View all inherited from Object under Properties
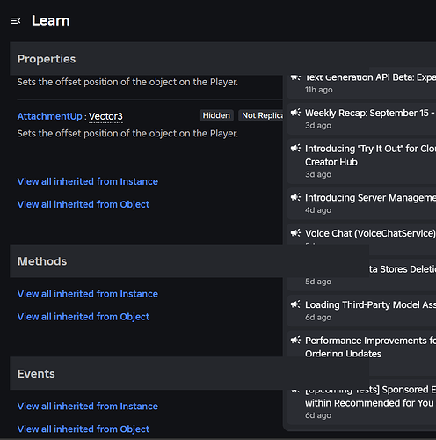436x440 pixels. tap(84, 204)
